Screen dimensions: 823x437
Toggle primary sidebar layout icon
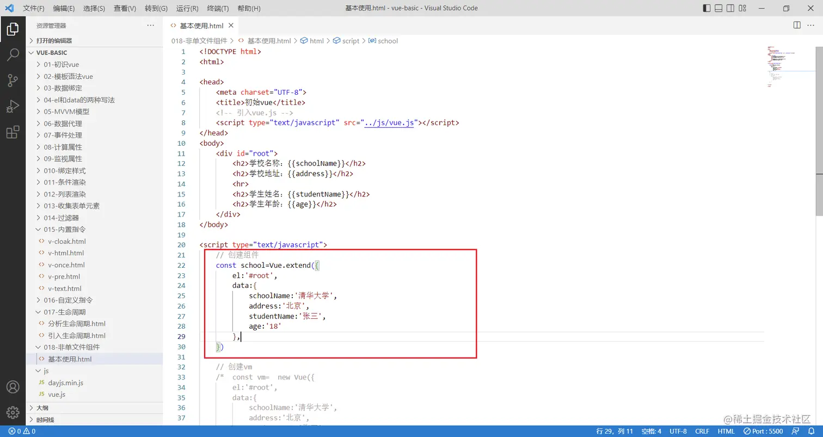coord(707,8)
